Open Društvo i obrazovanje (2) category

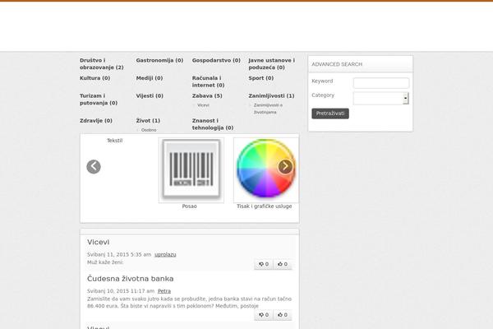[102, 64]
